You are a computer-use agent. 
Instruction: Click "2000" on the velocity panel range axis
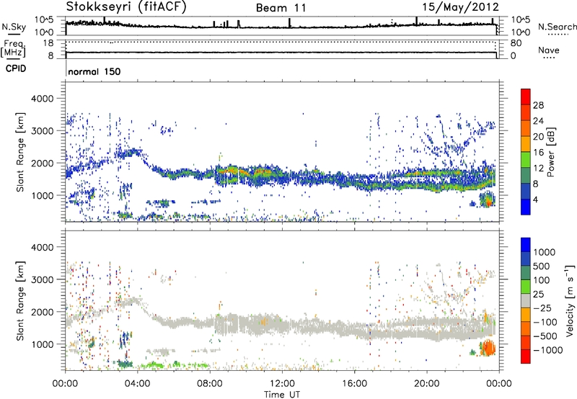(x=42, y=312)
